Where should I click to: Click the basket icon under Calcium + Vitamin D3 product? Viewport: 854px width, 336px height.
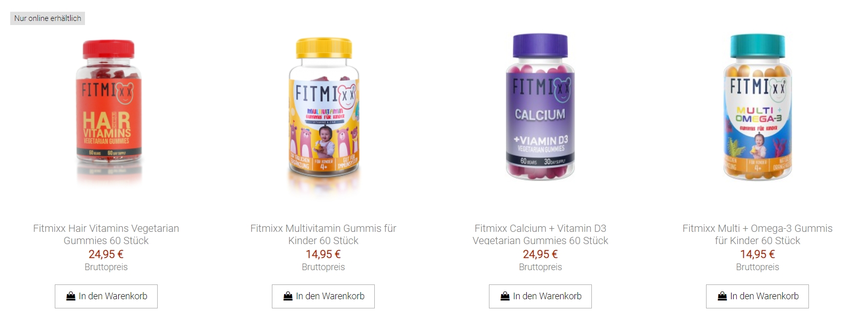tap(505, 296)
